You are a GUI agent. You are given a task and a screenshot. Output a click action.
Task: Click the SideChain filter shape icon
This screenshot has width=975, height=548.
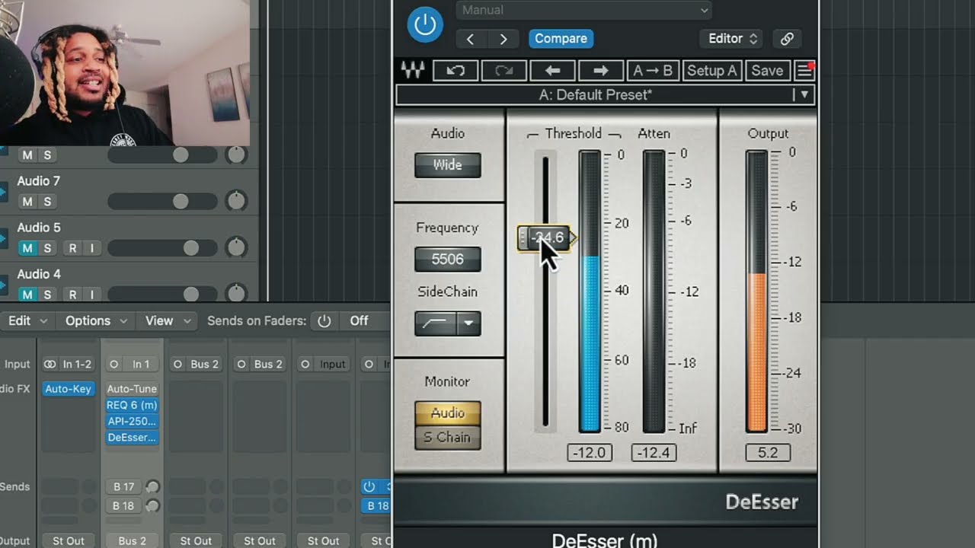point(436,323)
